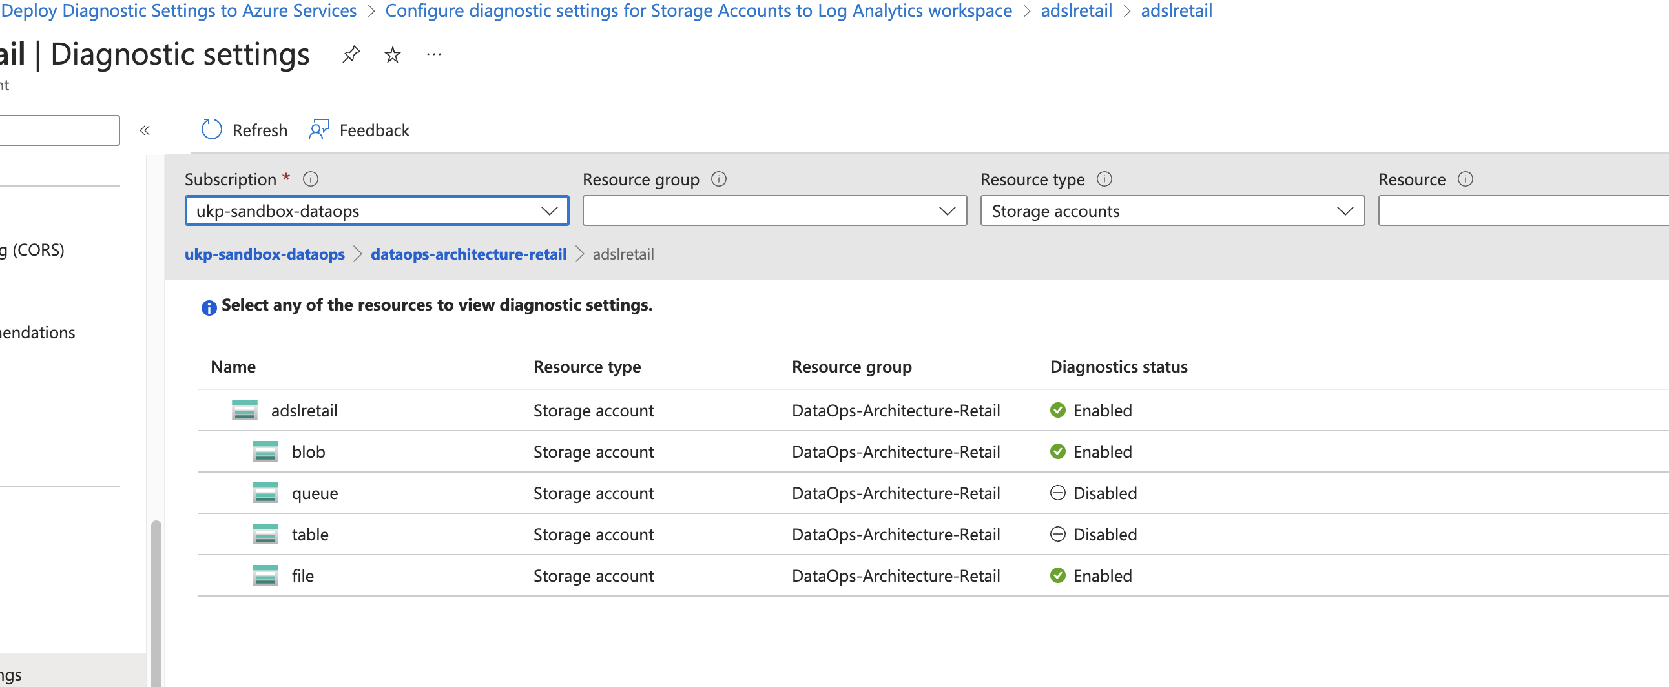Click the Refresh icon
Viewport: 1669px width, 687px height.
[x=211, y=130]
